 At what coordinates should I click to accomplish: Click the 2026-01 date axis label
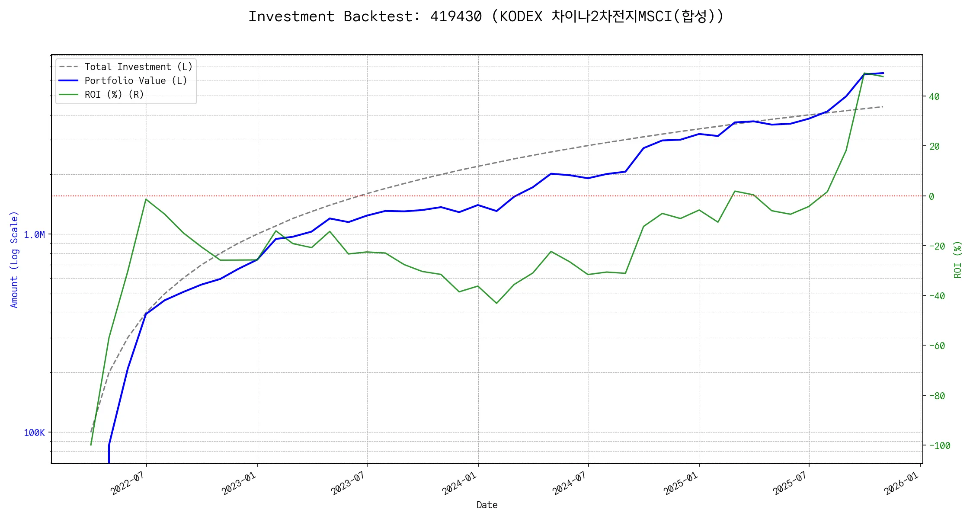(902, 483)
